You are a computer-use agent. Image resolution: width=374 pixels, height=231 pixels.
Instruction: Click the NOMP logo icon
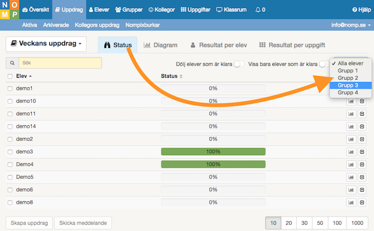click(x=9, y=9)
